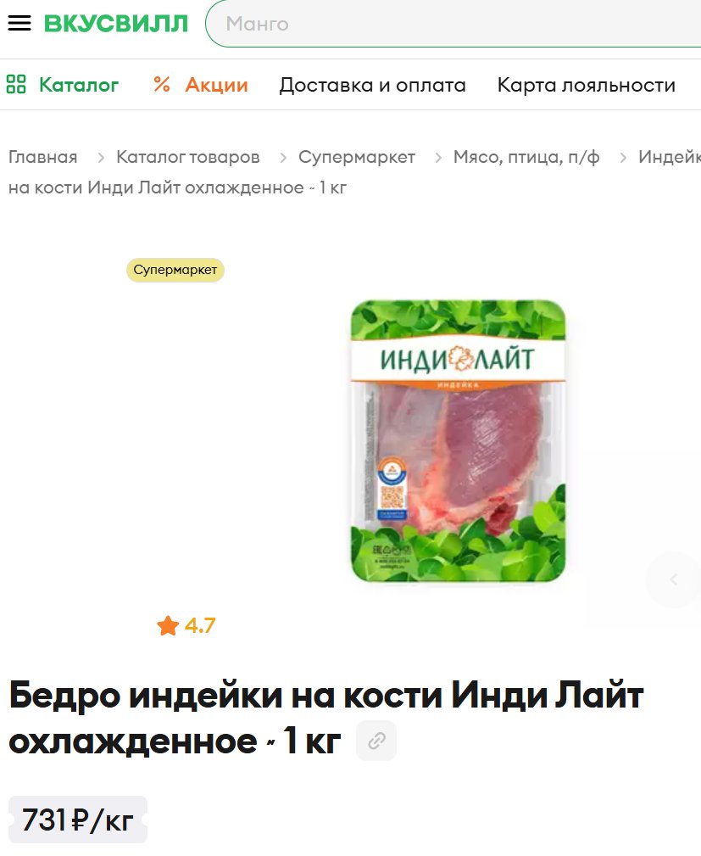This screenshot has height=856, width=701.
Task: Click the image carousel arrow button
Action: (673, 579)
